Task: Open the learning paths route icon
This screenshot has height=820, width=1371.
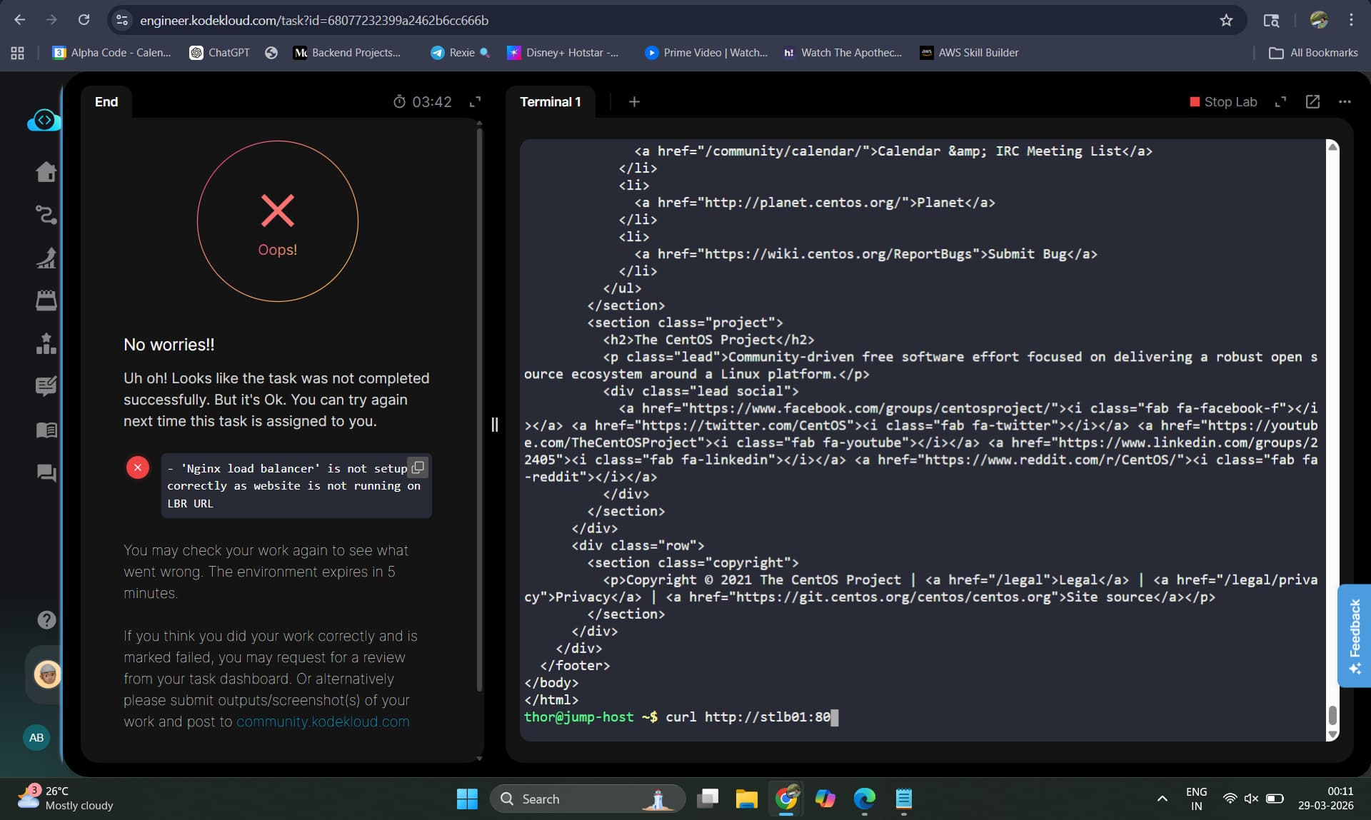Action: click(x=46, y=214)
